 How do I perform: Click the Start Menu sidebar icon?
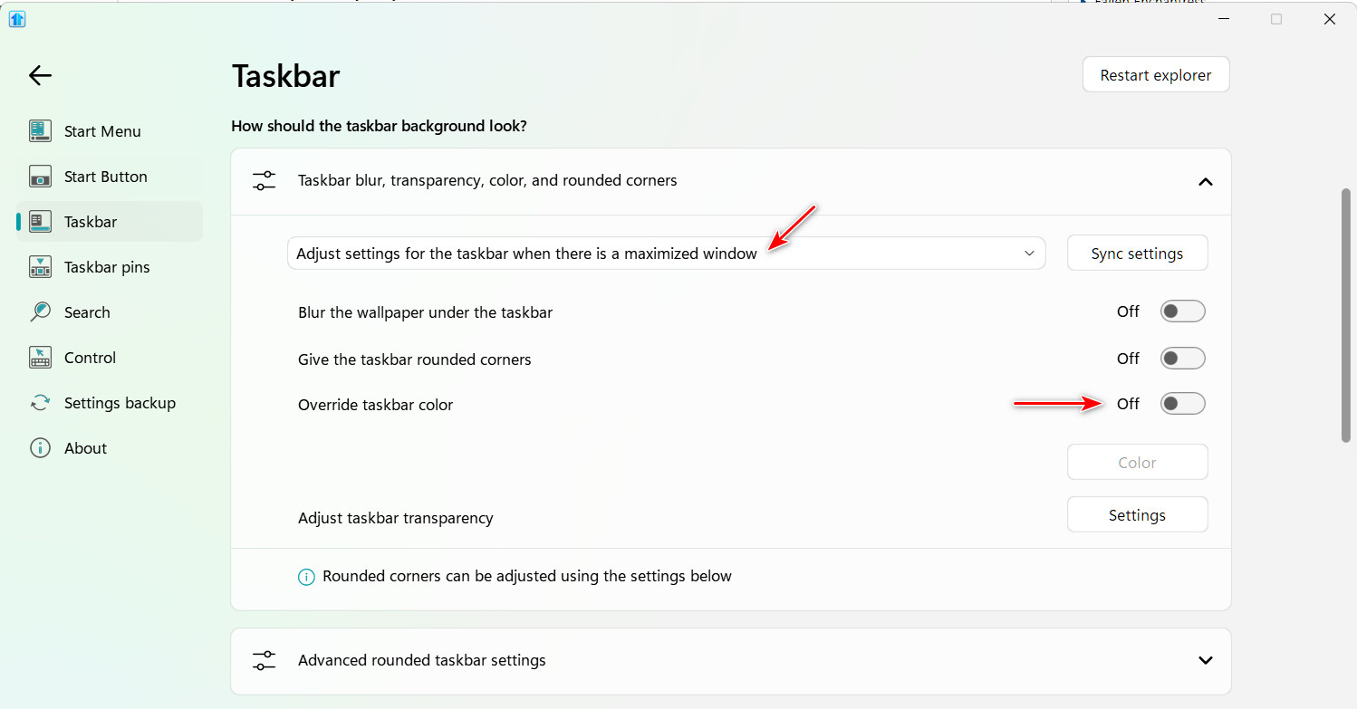coord(40,131)
